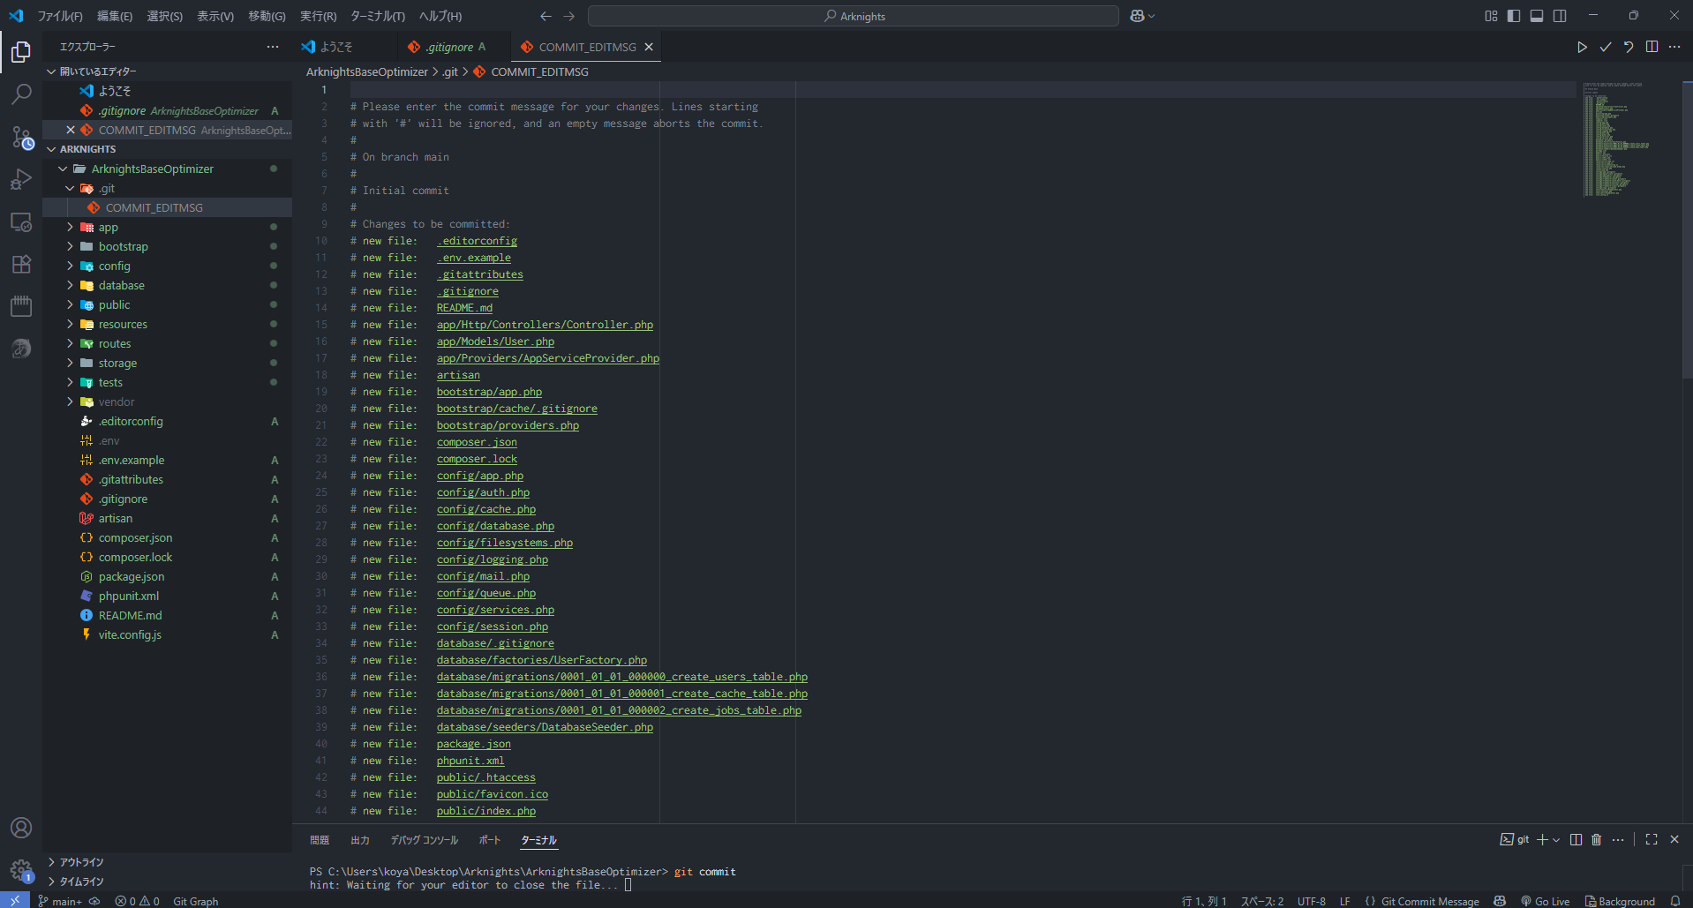Open the Explorer view in activity bar
Image resolution: width=1693 pixels, height=908 pixels.
[21, 52]
